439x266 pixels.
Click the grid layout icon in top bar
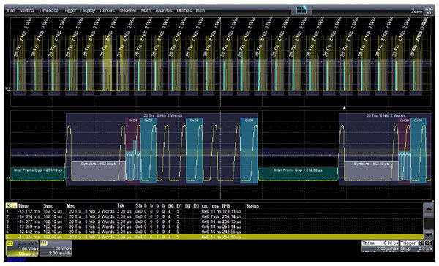pos(301,10)
